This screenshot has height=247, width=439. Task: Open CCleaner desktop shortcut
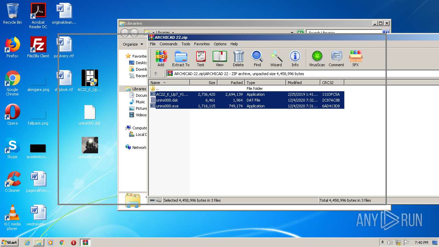[12, 182]
